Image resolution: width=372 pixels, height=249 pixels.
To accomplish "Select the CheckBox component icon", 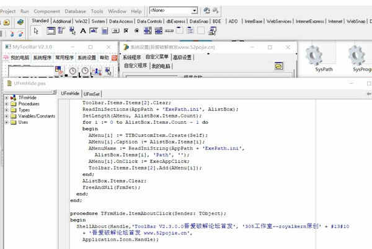I will pyautogui.click(x=126, y=31).
